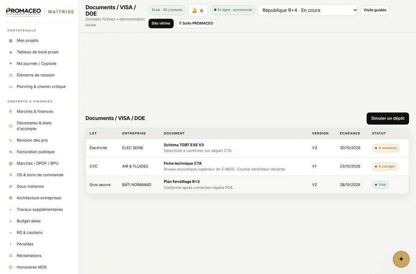Click the RG & cautions icon

(x=11, y=232)
